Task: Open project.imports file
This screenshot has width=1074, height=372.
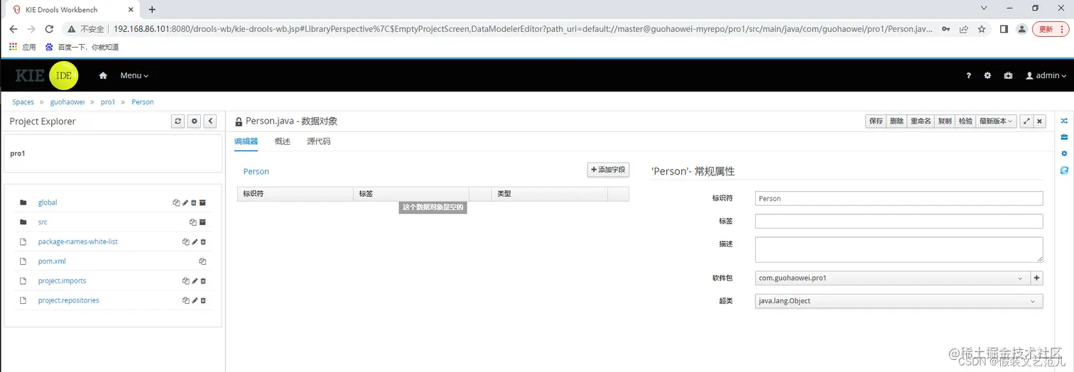Action: click(63, 280)
